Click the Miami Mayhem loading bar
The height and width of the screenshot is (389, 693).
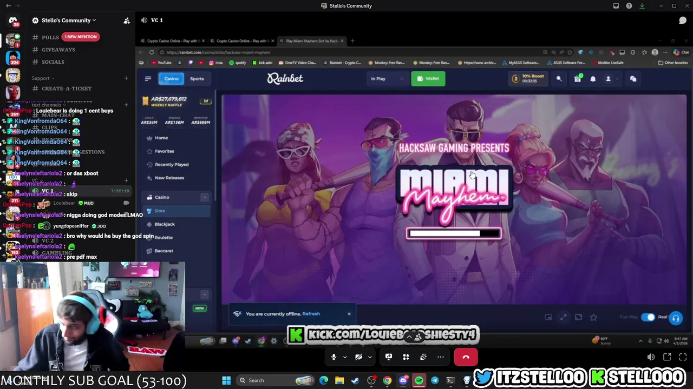(454, 233)
